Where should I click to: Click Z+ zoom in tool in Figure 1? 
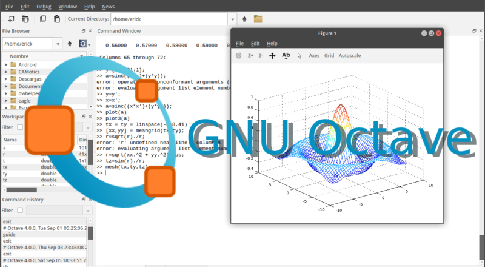(x=250, y=56)
